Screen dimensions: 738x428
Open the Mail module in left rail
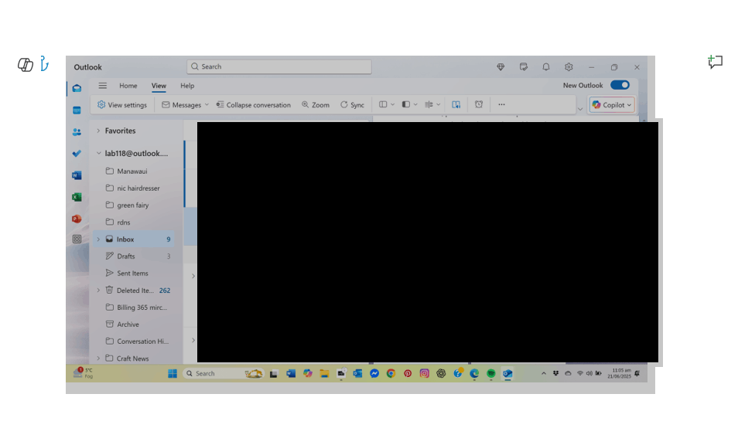pos(77,88)
